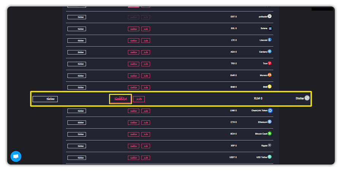Click the Solana withdraw button

[133, 29]
